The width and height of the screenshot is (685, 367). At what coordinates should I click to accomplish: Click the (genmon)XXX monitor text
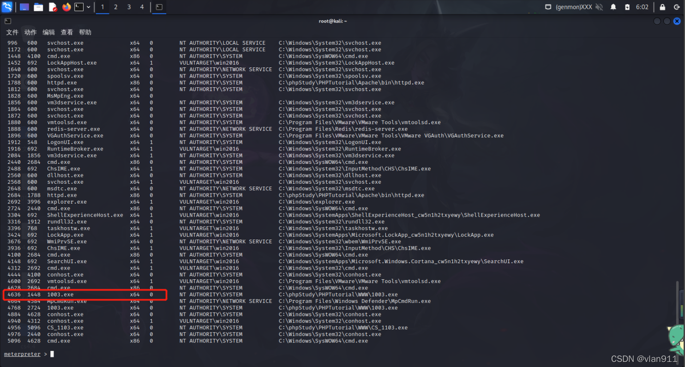pyautogui.click(x=574, y=7)
